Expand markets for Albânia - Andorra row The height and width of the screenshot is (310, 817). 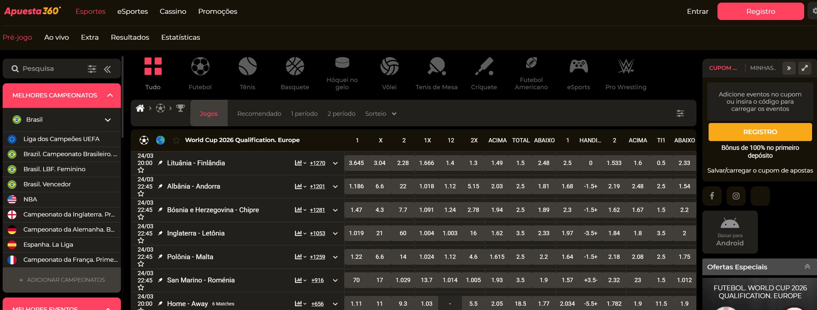click(335, 187)
